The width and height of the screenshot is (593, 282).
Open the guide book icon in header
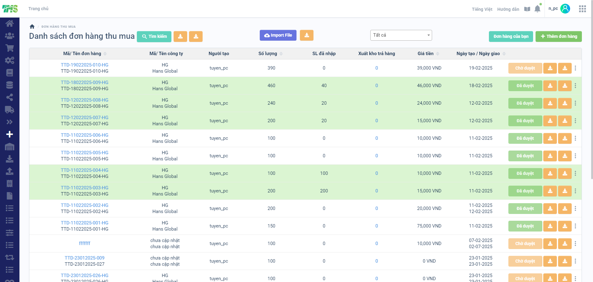click(x=527, y=9)
